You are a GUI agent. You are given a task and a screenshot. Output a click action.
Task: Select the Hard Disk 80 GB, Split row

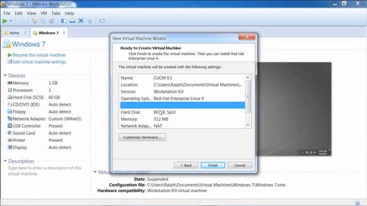182,112
